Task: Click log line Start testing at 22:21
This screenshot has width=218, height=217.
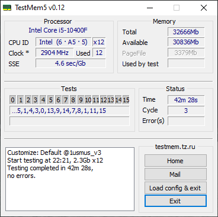Action: 55,160
